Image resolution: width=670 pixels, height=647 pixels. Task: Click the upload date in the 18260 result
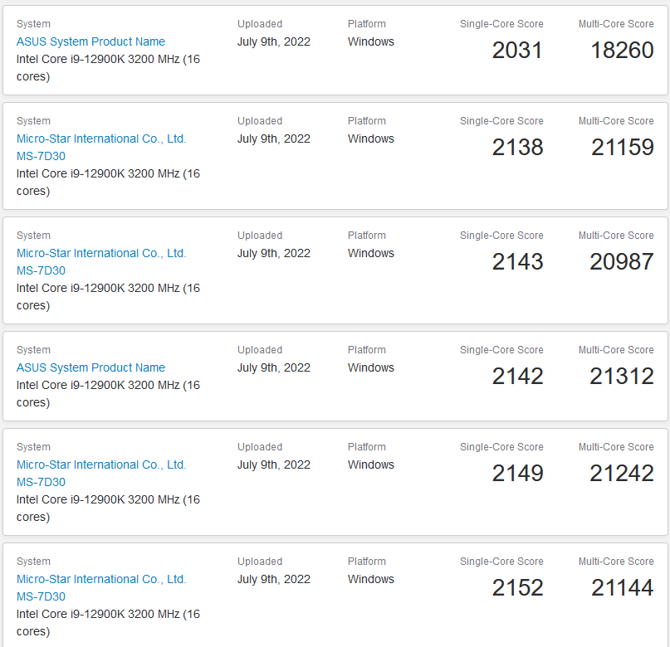[274, 41]
